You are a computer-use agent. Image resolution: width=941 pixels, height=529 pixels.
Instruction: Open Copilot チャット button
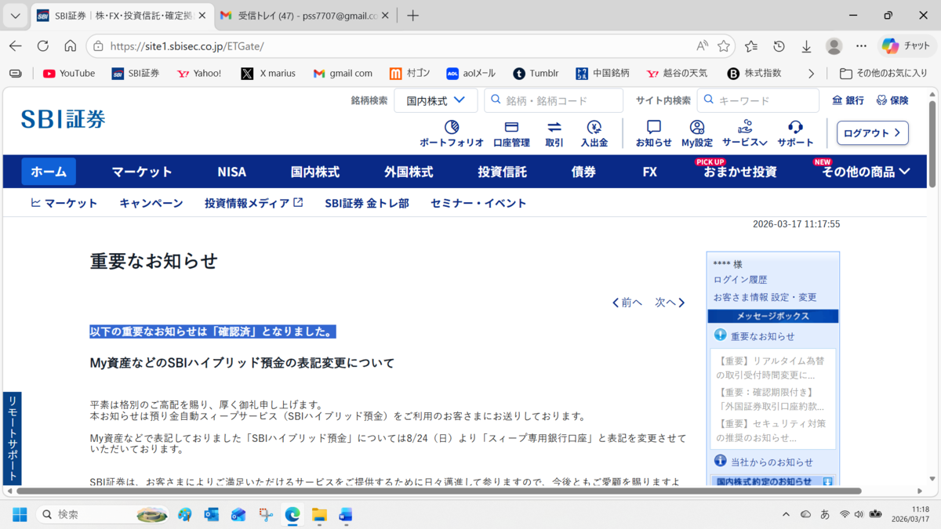[x=906, y=46]
